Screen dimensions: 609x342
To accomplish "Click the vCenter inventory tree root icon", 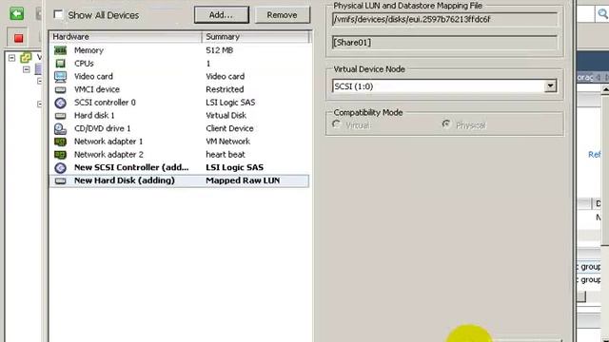I will pos(26,58).
